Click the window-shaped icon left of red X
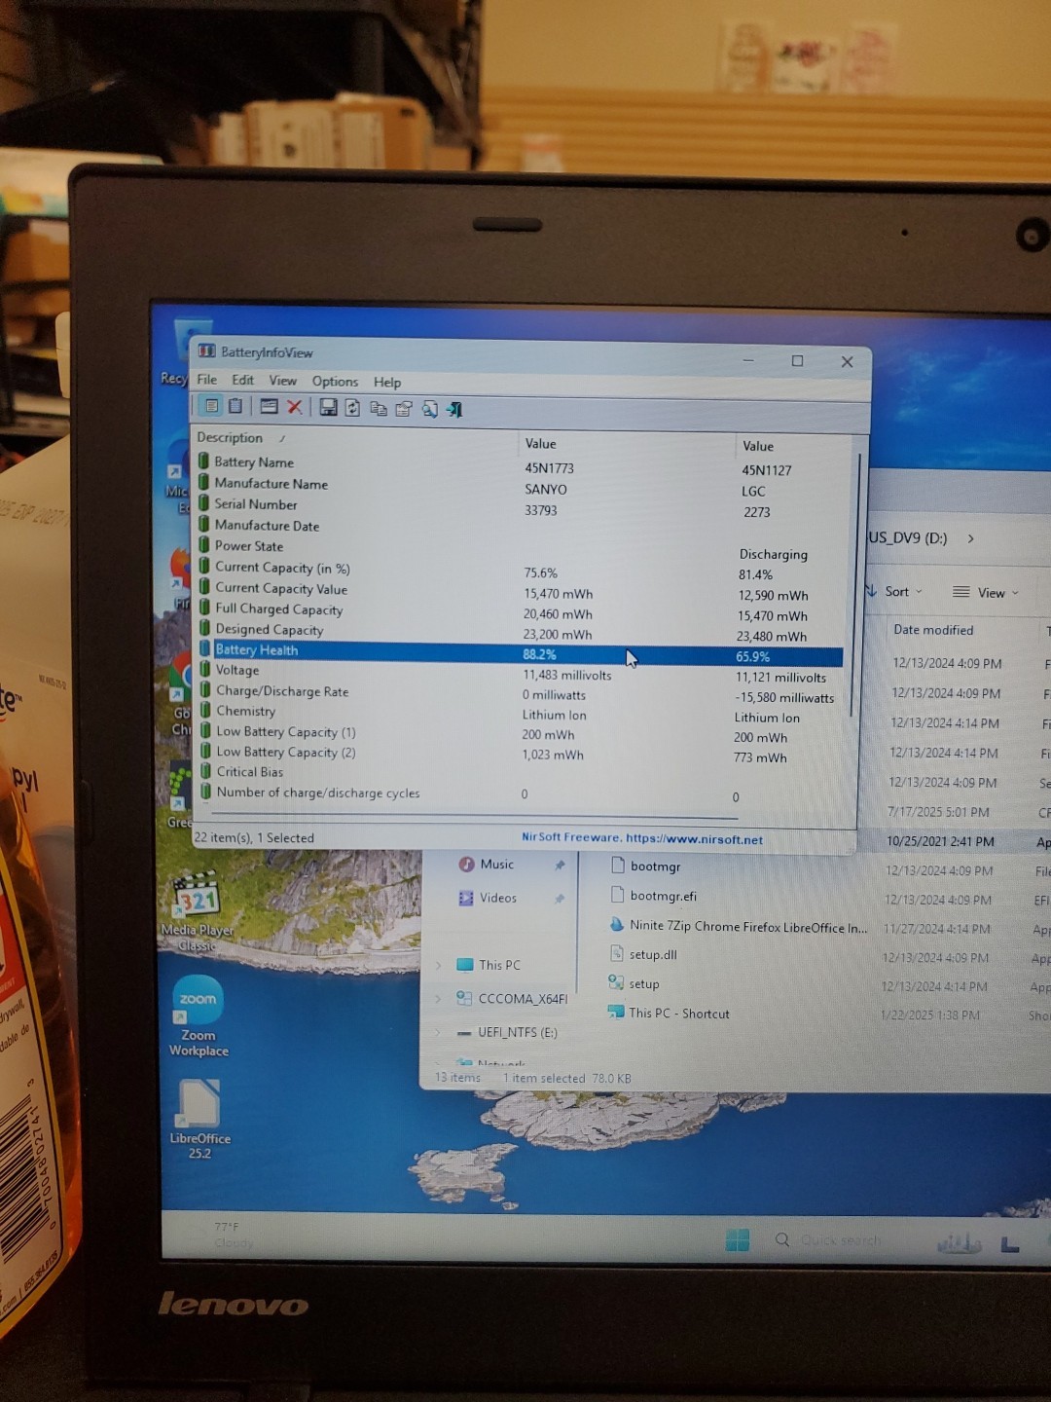This screenshot has width=1051, height=1402. [270, 407]
